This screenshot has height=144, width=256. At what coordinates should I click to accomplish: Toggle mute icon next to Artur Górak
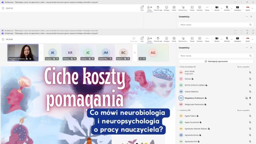click(250, 72)
